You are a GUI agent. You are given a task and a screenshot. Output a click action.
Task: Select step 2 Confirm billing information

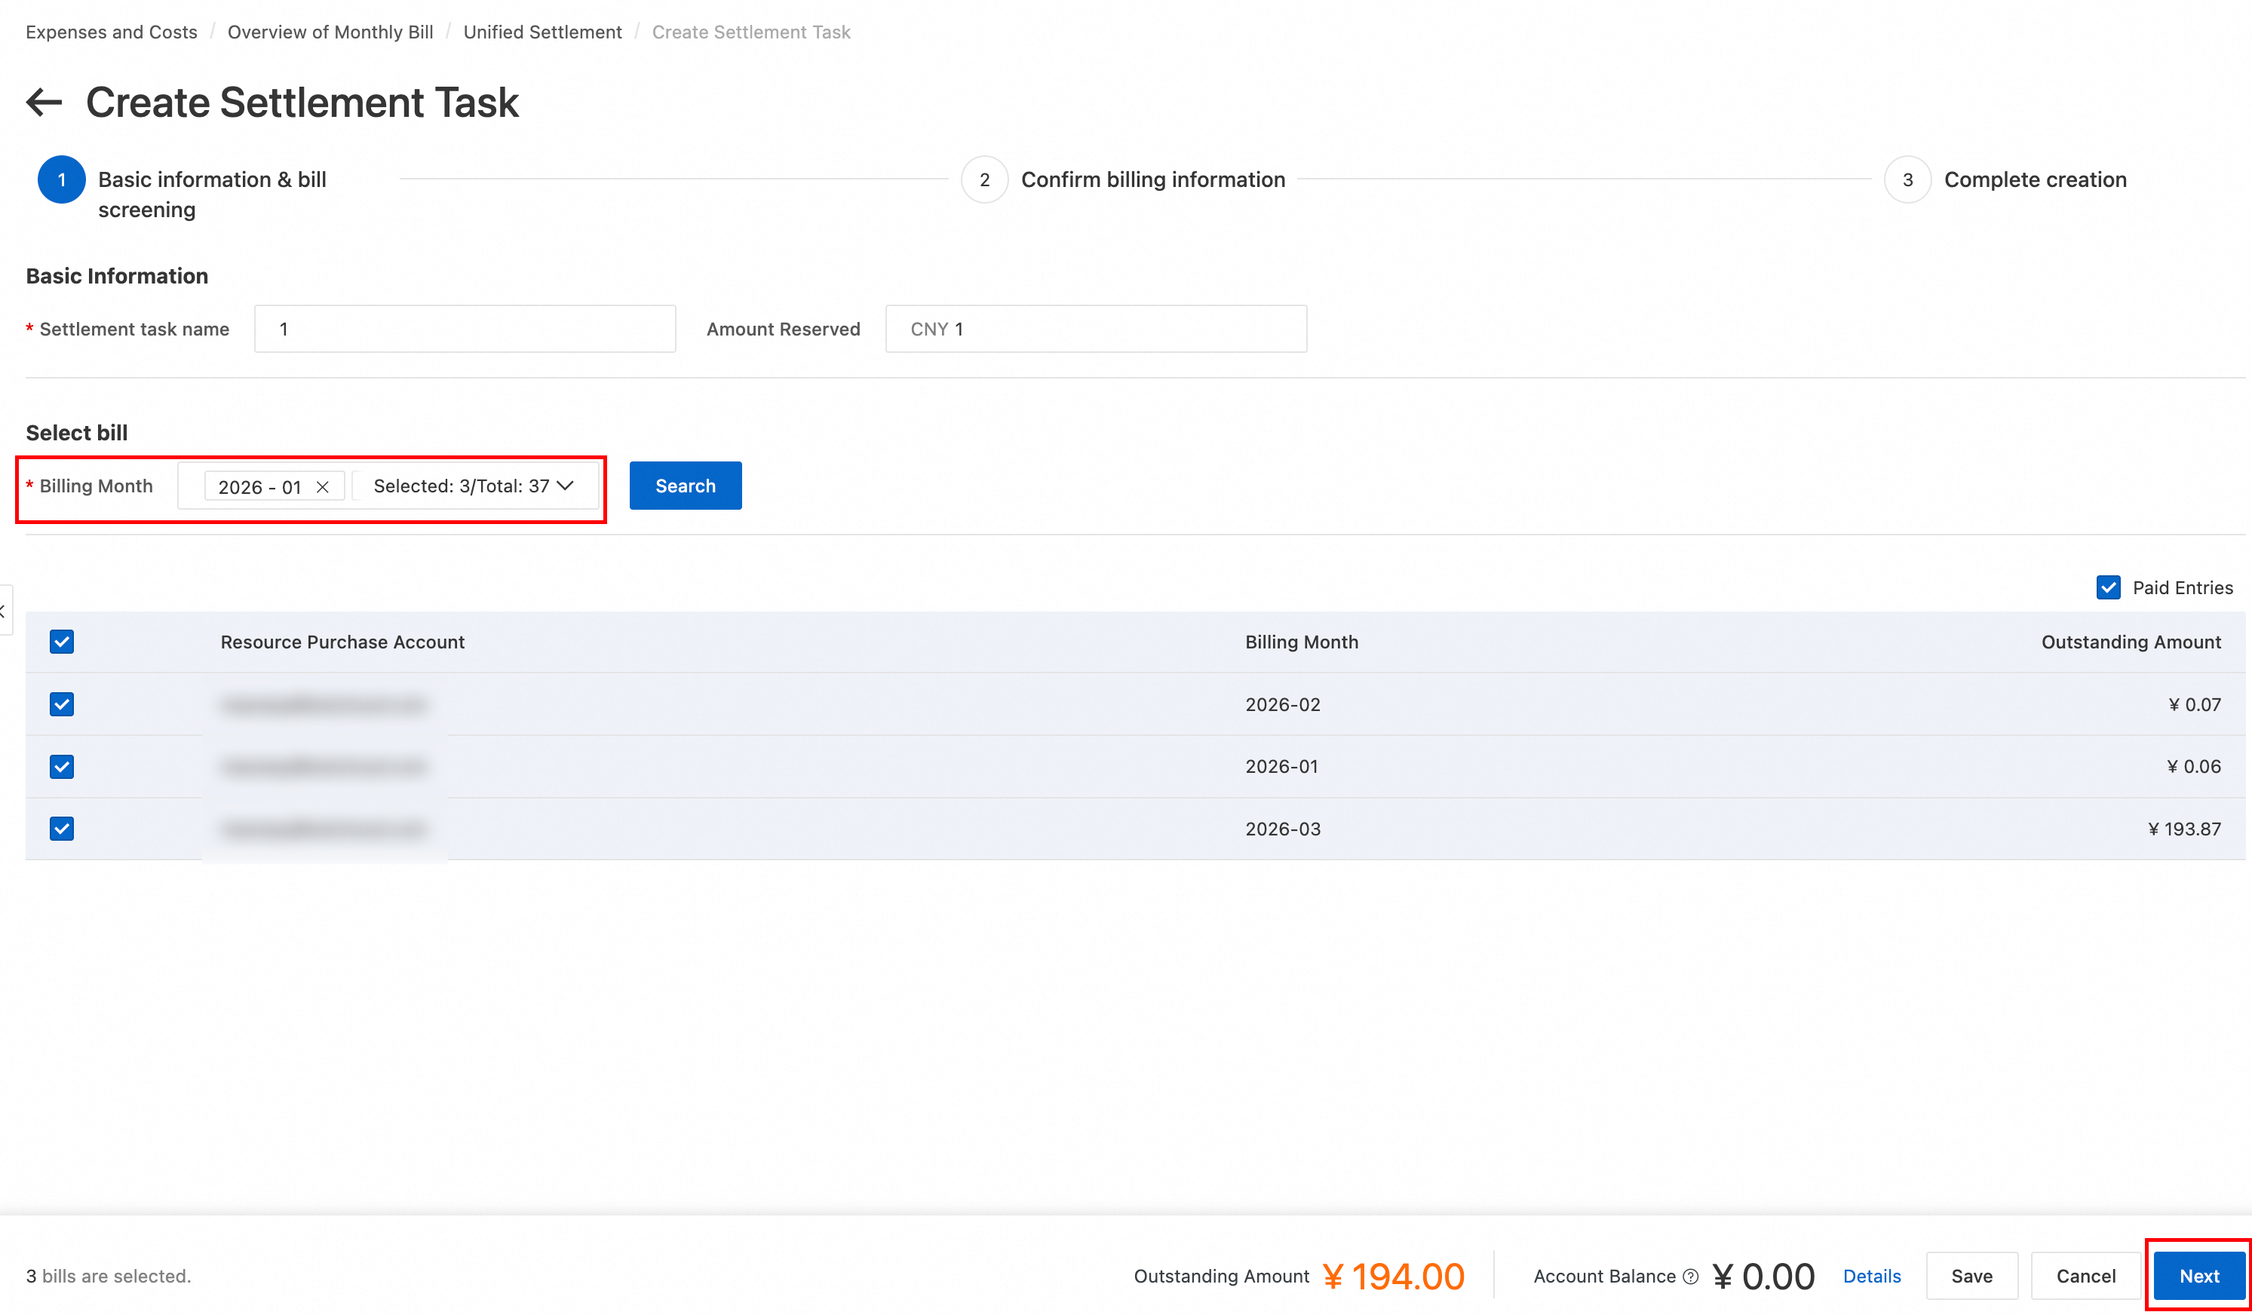[1123, 179]
